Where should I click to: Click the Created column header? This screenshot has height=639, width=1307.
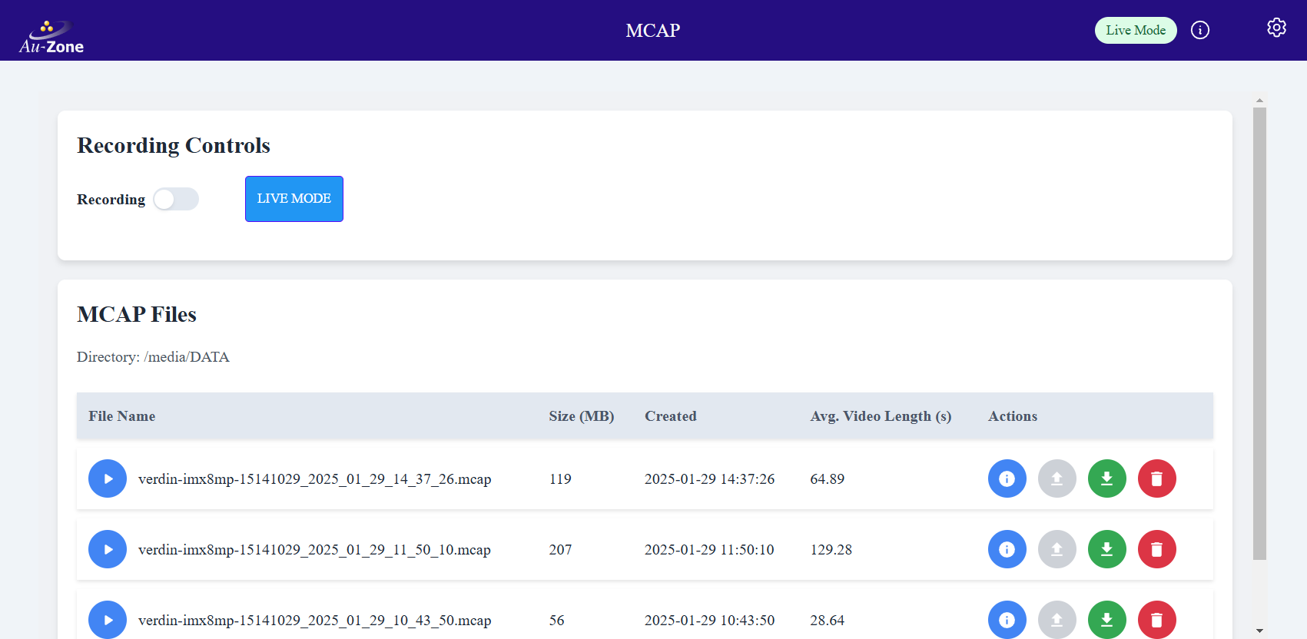pos(671,416)
